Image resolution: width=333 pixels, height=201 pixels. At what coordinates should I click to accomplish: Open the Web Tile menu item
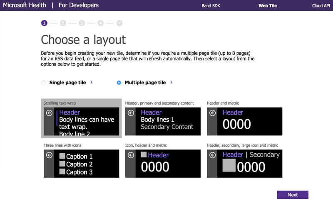pos(268,6)
